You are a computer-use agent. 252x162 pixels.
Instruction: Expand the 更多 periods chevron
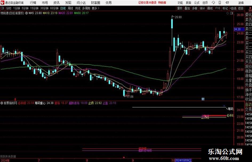click(x=96, y=8)
